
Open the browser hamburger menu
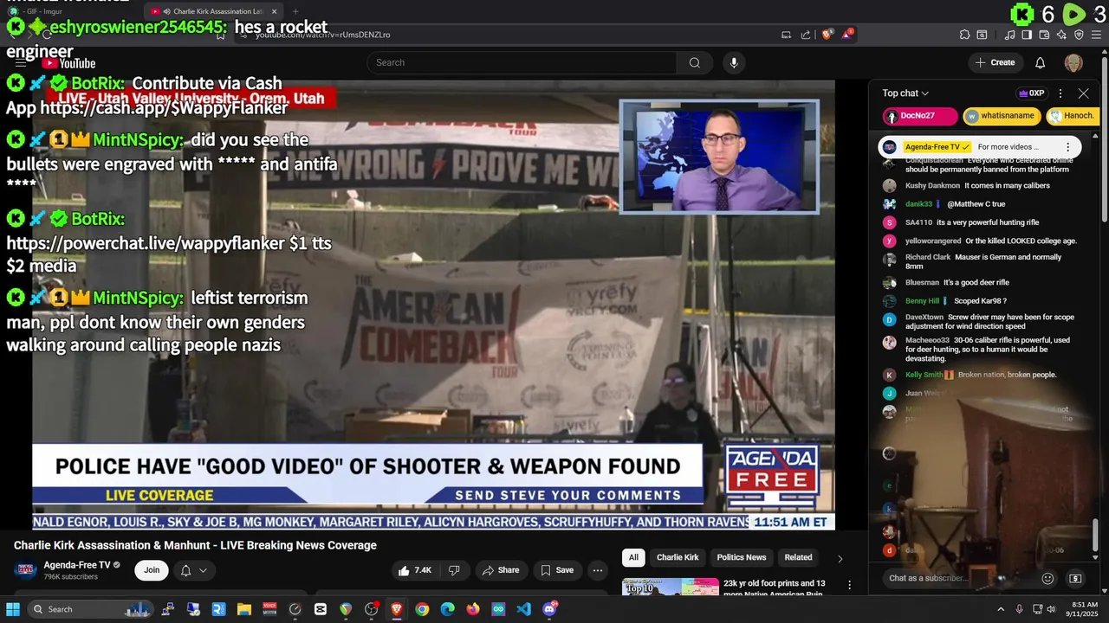point(1096,35)
